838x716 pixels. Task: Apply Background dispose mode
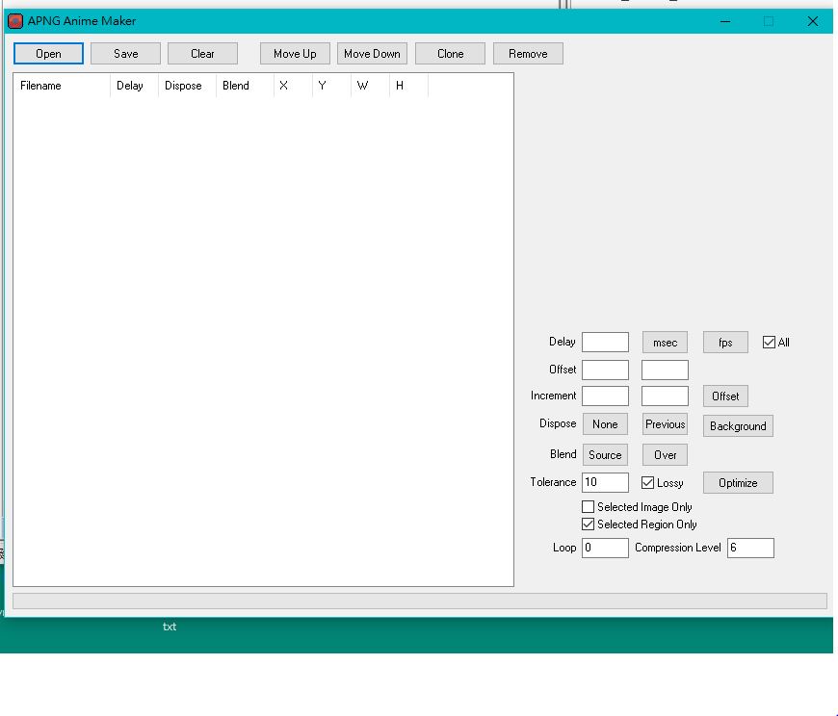(x=738, y=426)
